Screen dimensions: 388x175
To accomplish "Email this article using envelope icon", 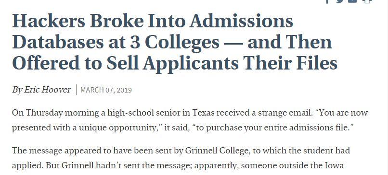I will point(352,1).
